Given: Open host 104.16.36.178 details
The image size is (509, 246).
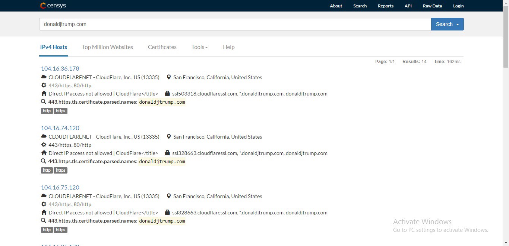Looking at the screenshot, I should click(60, 68).
